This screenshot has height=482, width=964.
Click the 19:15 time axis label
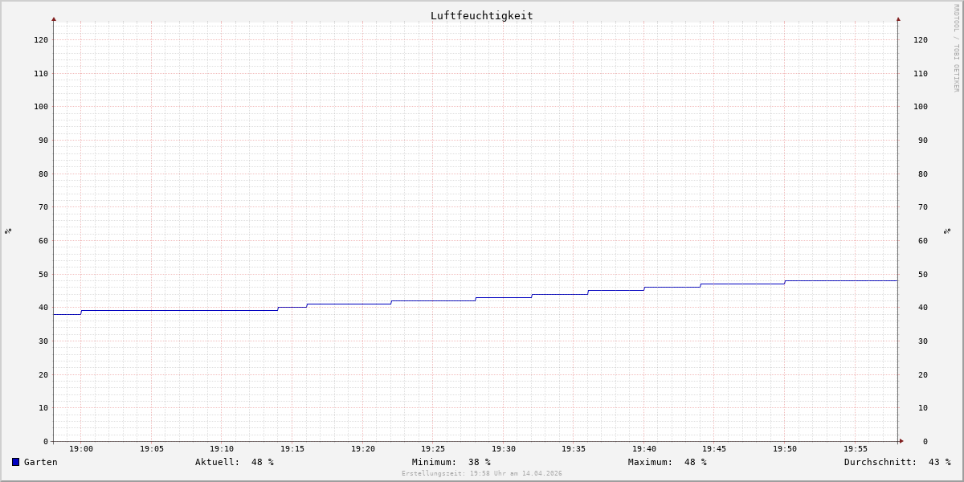click(x=292, y=449)
